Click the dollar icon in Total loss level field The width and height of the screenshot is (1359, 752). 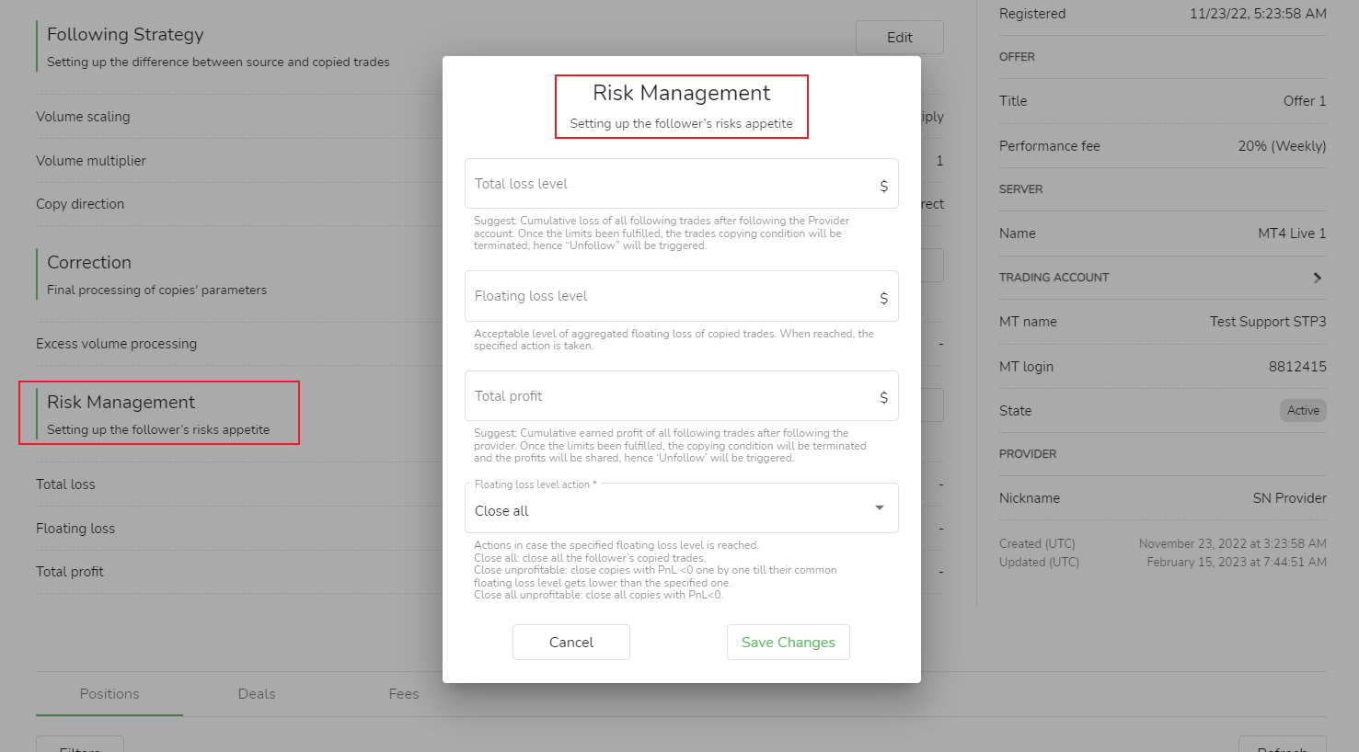click(883, 186)
